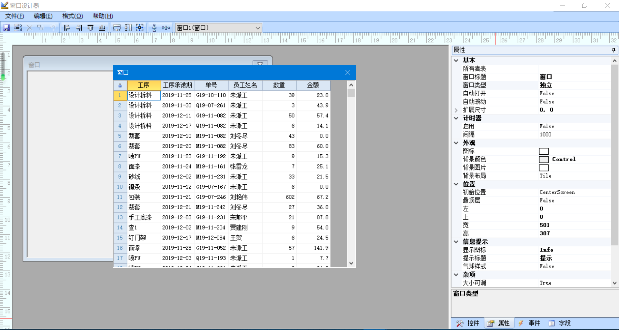The image size is (619, 330).
Task: Make controls the same height
Action: (x=128, y=28)
